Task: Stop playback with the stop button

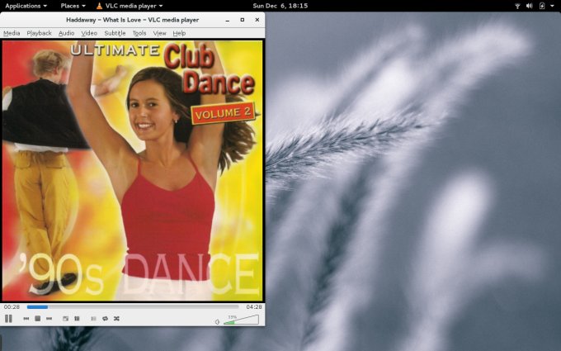Action: 38,319
